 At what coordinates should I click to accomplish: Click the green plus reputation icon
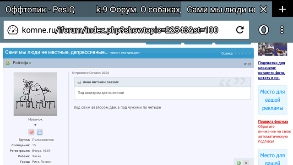point(239,163)
